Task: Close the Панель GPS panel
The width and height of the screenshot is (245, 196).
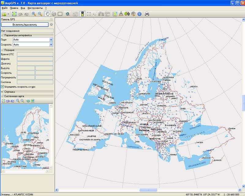Action: click(x=51, y=19)
